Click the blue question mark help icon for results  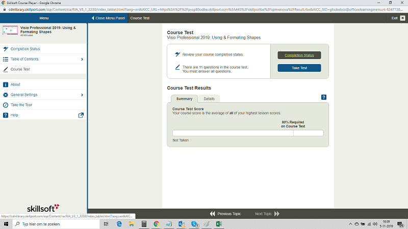[x=324, y=97]
